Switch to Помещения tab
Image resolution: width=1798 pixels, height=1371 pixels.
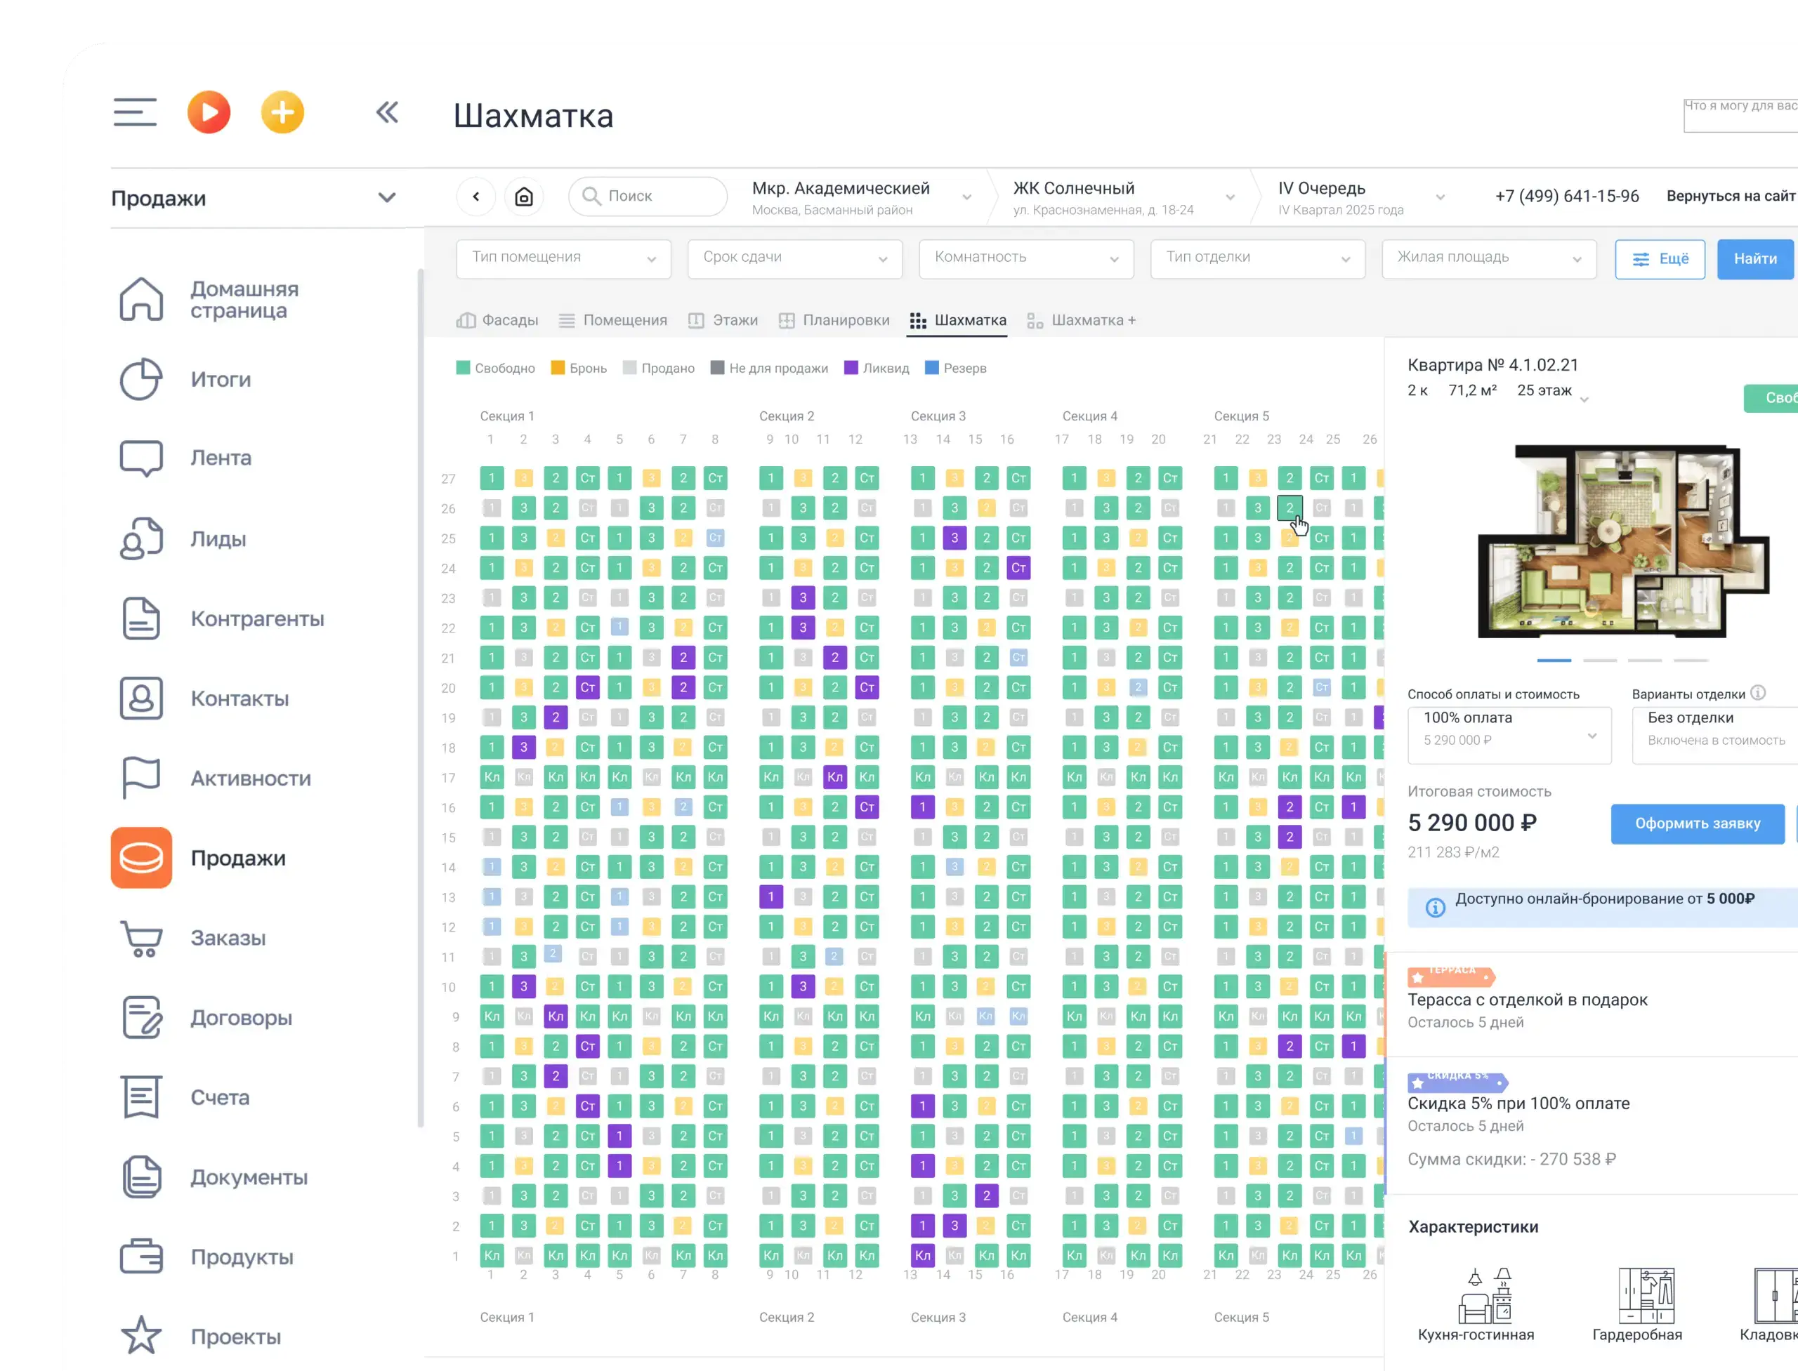[x=613, y=320]
